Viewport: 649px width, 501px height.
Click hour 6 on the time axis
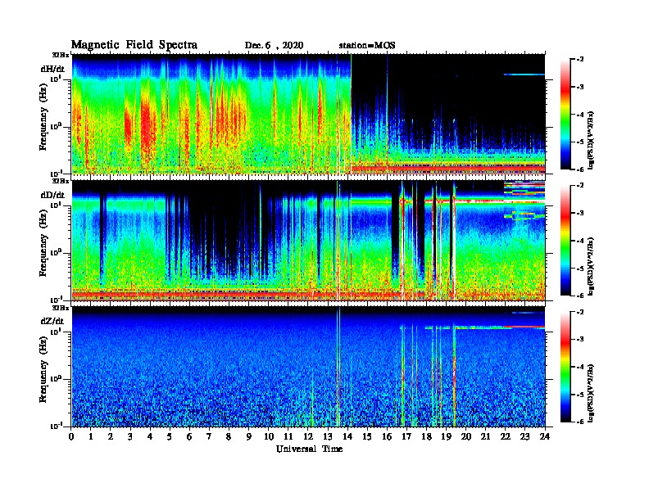click(189, 436)
